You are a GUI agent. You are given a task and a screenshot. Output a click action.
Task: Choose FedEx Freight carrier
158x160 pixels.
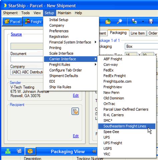pos(127,76)
